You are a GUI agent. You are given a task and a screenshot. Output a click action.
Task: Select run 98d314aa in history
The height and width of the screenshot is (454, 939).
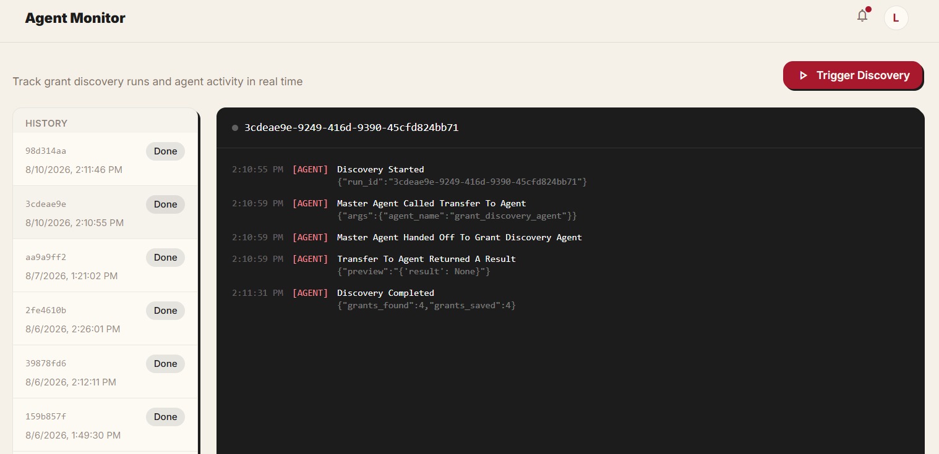click(105, 159)
